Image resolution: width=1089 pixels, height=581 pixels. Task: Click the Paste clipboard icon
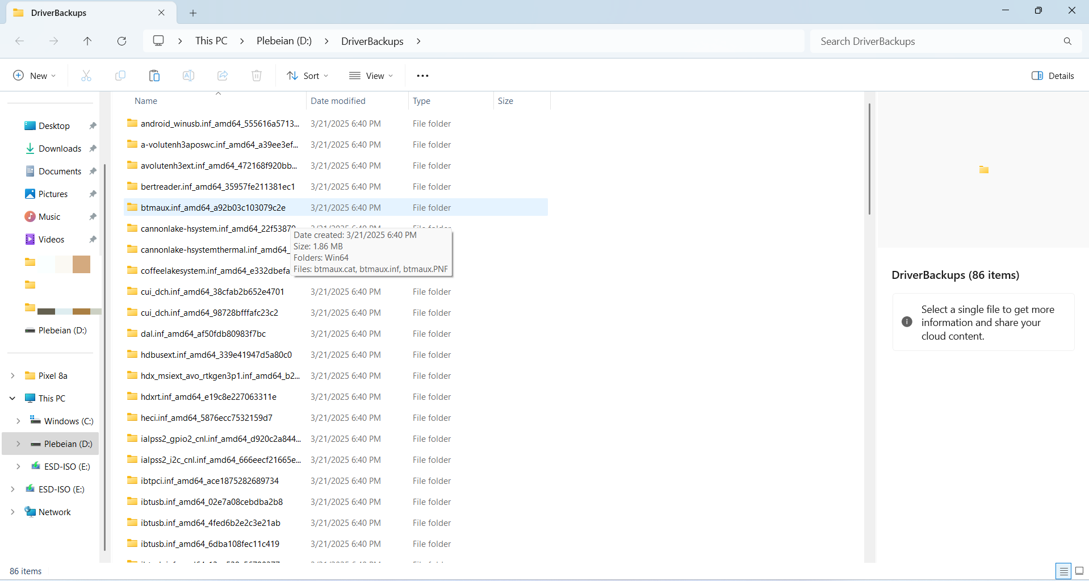tap(154, 76)
